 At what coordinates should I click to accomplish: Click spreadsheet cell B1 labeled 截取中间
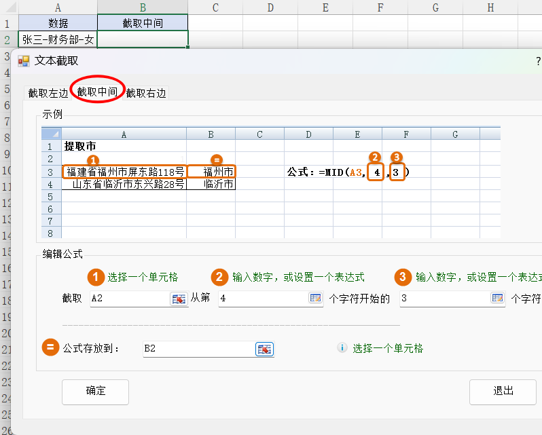coord(143,23)
